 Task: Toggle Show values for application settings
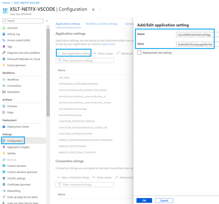(103, 54)
